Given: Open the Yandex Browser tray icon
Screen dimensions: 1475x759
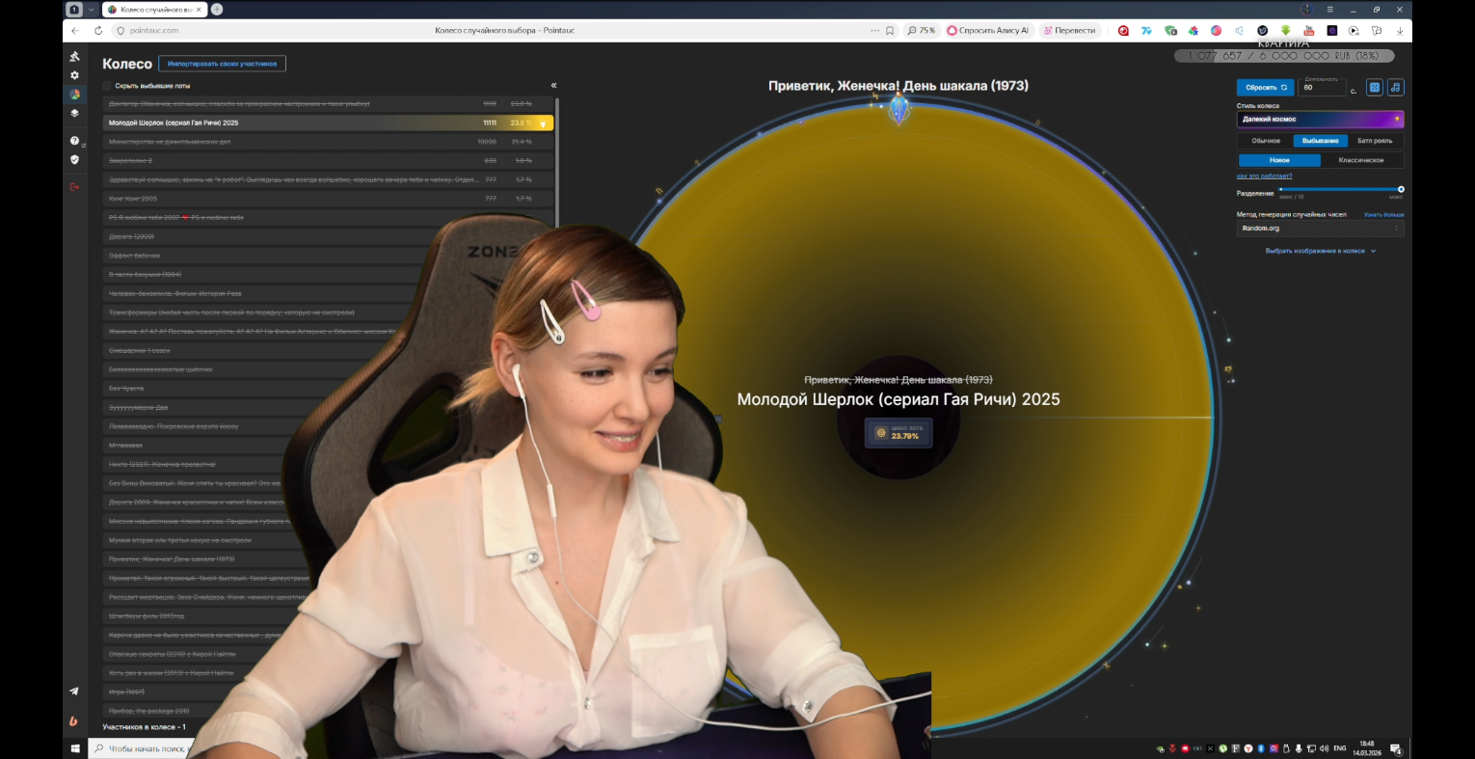Looking at the screenshot, I should [1248, 748].
